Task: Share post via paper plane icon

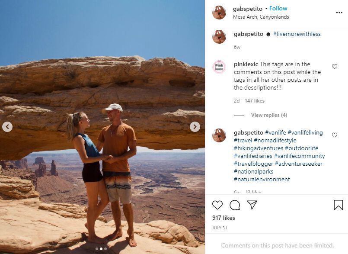Action: click(x=252, y=205)
